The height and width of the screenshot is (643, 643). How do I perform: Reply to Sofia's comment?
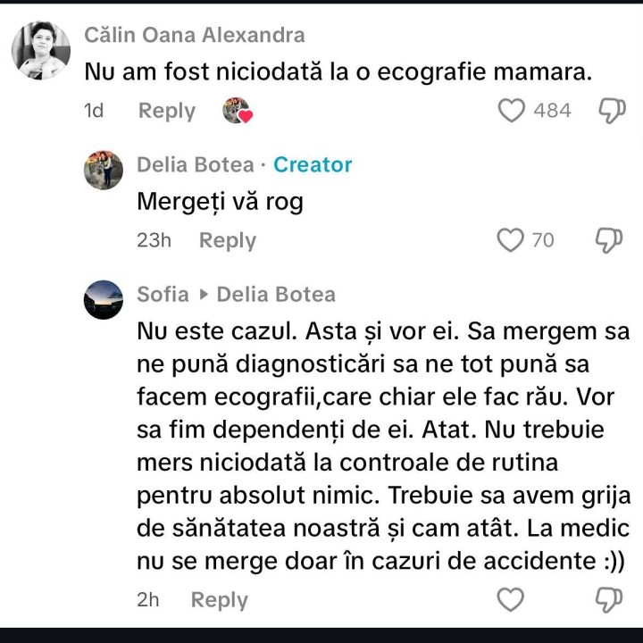point(219,600)
